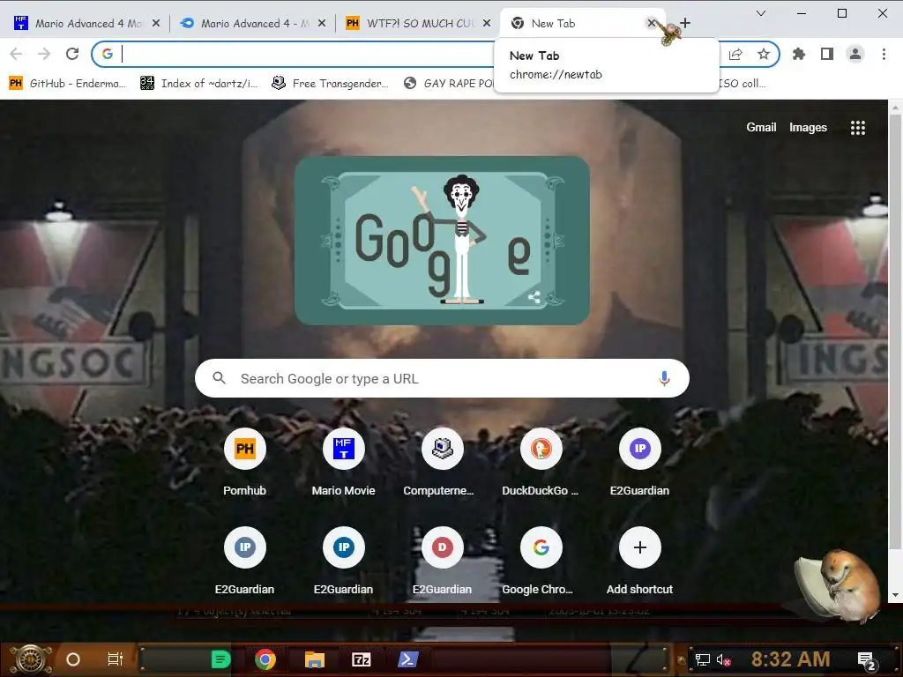
Task: Open Free Transgender... bookmark
Action: [331, 84]
